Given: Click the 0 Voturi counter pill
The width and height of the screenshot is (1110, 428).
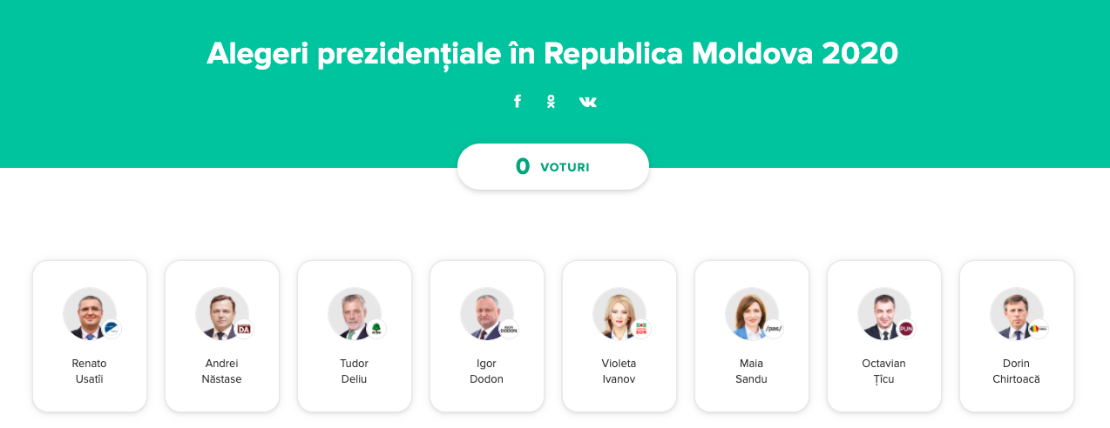Looking at the screenshot, I should [553, 166].
